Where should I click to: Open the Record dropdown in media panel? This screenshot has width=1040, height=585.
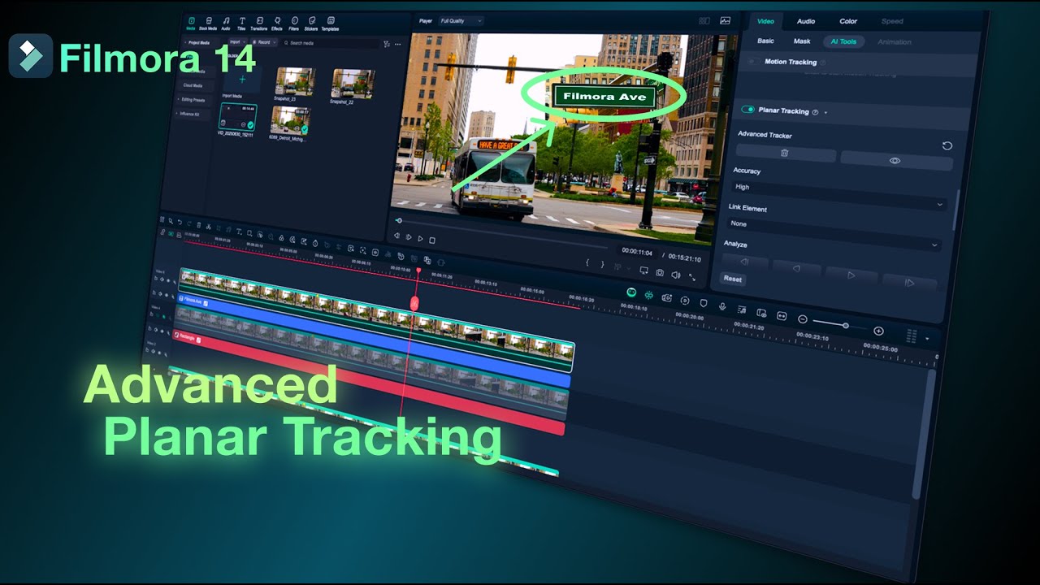point(264,41)
